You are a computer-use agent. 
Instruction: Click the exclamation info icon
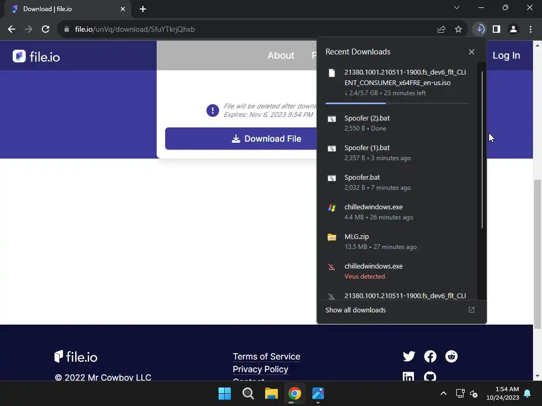pyautogui.click(x=213, y=110)
